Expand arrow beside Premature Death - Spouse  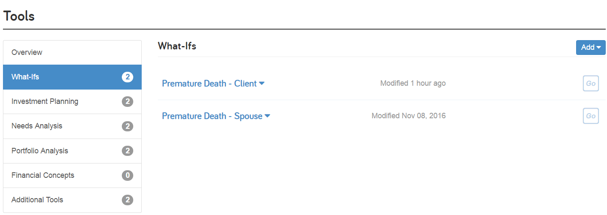tap(267, 116)
